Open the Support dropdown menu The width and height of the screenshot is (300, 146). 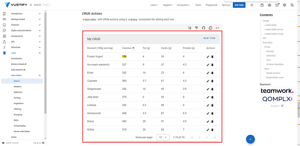(x=168, y=5)
